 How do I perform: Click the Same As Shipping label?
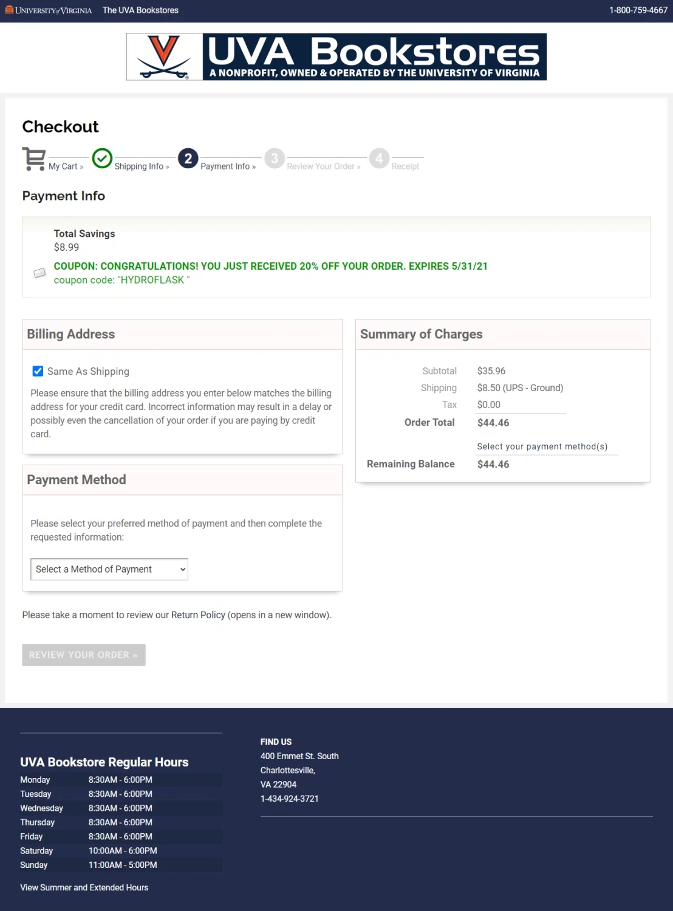pyautogui.click(x=88, y=371)
